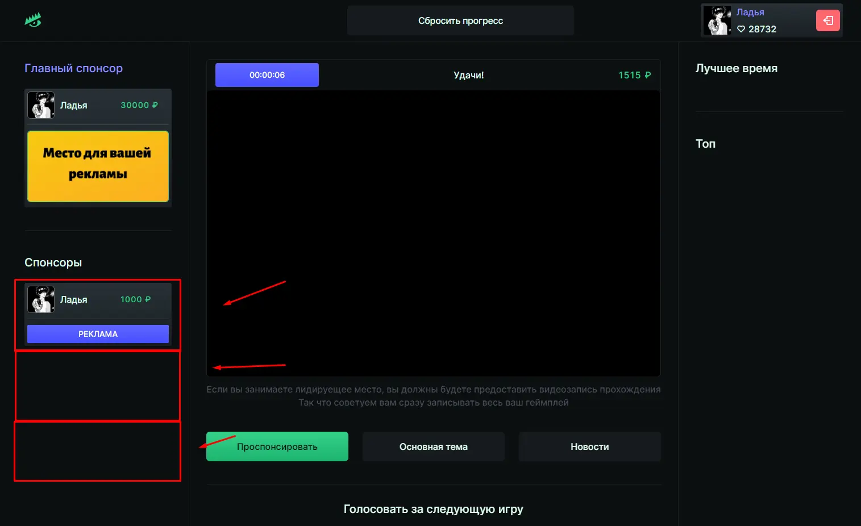The image size is (861, 526).
Task: Click the avatar in the Спонсоры card
Action: pos(41,299)
